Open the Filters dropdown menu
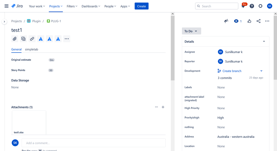This screenshot has width=277, height=151. point(72,6)
